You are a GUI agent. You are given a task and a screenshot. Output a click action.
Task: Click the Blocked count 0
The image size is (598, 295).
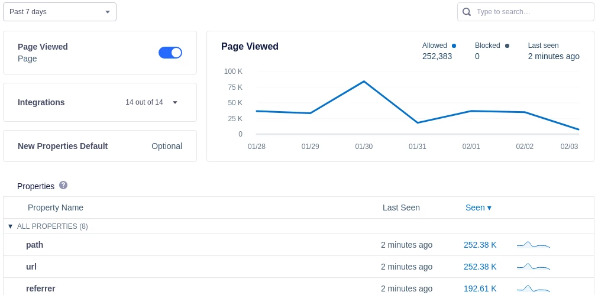pyautogui.click(x=477, y=56)
